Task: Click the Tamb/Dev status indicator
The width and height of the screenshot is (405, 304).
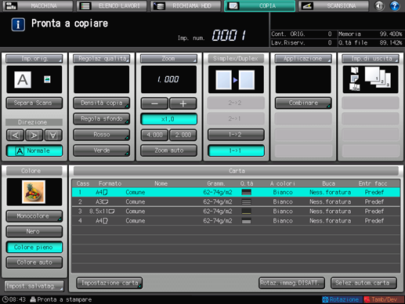Action: point(384,299)
